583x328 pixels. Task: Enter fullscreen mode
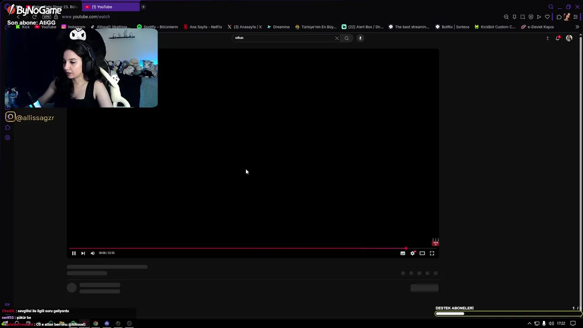coord(432,253)
